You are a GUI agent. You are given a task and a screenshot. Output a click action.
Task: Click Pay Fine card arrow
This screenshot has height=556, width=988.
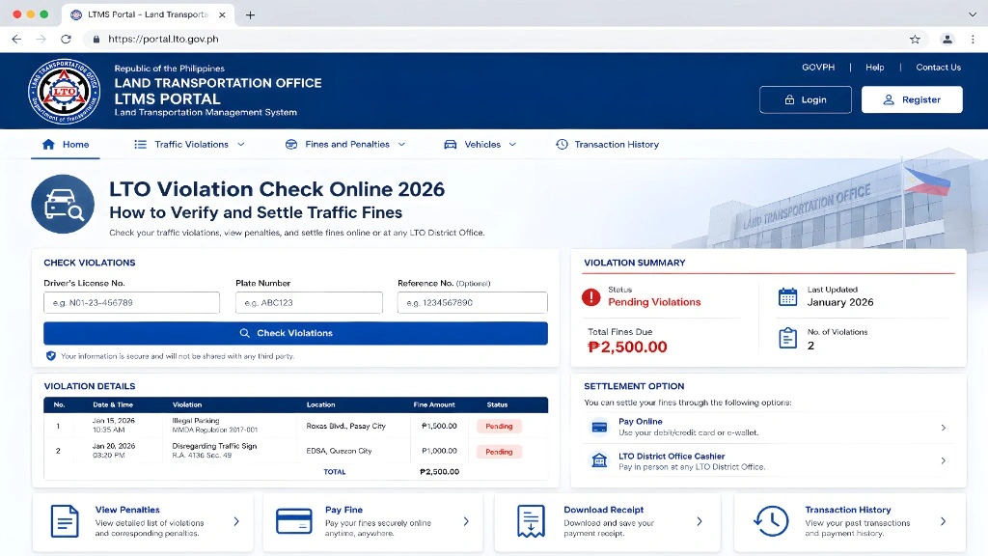[466, 521]
